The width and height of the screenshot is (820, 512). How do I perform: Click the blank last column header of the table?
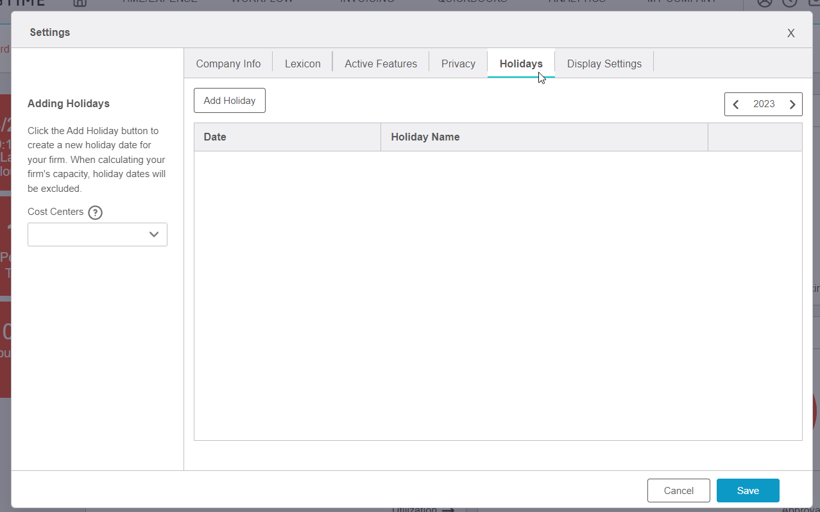[755, 137]
